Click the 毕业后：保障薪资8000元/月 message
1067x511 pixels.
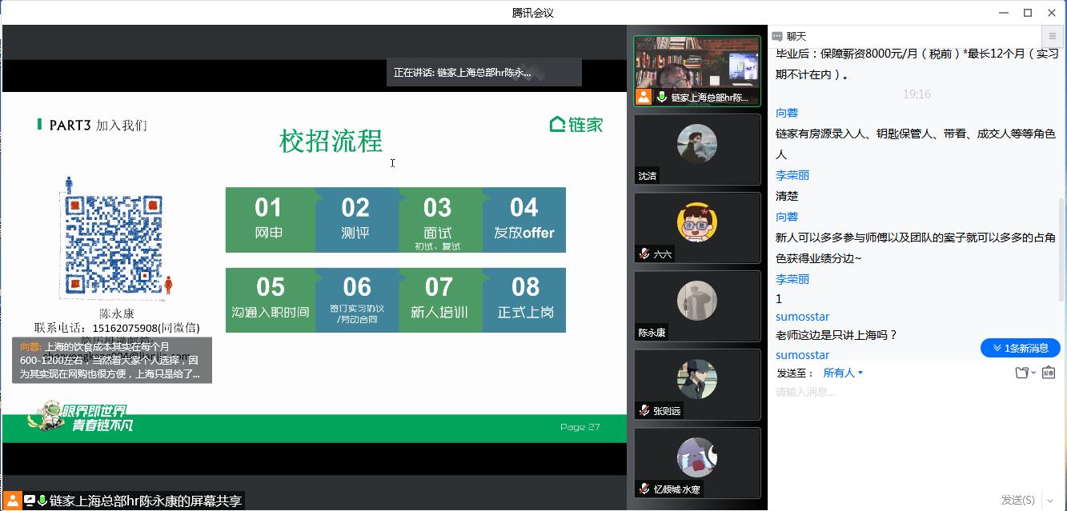point(917,64)
